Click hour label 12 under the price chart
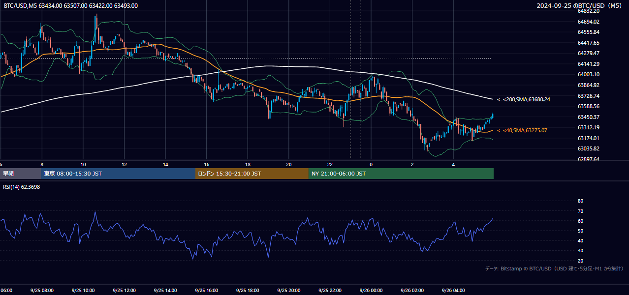 point(124,165)
